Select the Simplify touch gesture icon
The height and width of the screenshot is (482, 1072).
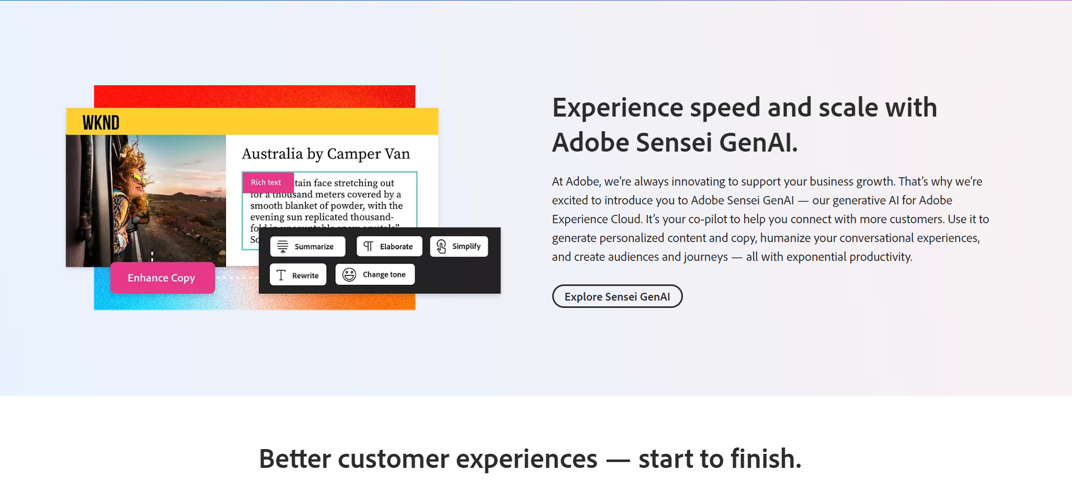[x=440, y=246]
